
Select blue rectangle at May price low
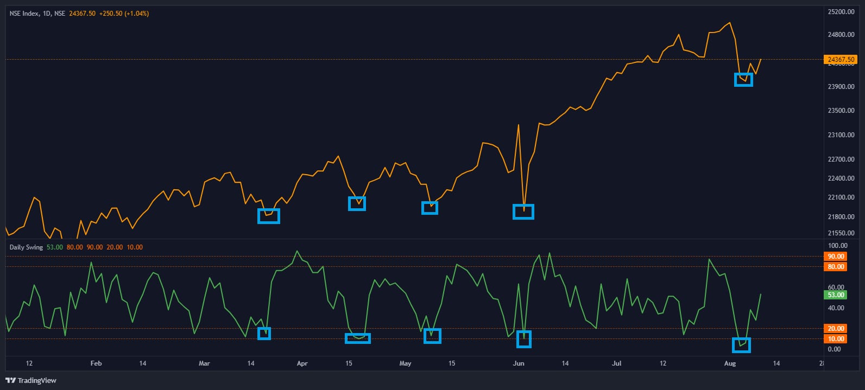coord(430,208)
